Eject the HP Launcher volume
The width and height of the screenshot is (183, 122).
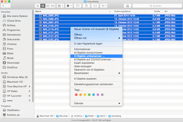[x=29, y=96]
